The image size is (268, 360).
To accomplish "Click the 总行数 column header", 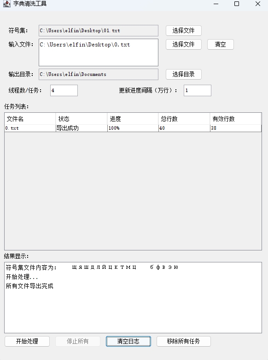I will (184, 119).
